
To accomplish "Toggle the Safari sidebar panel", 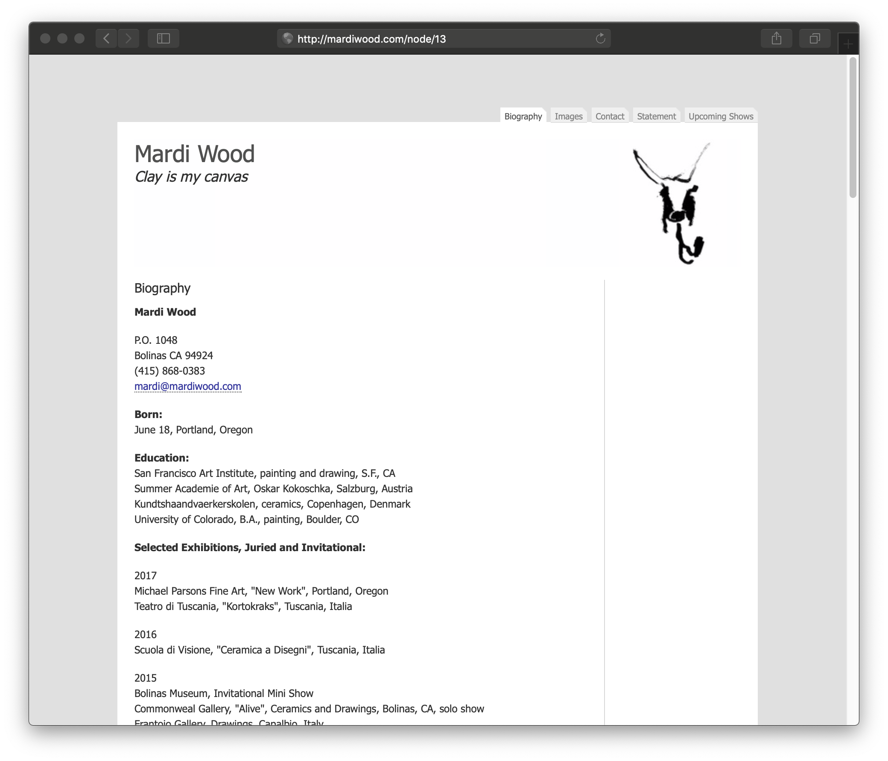I will 163,38.
